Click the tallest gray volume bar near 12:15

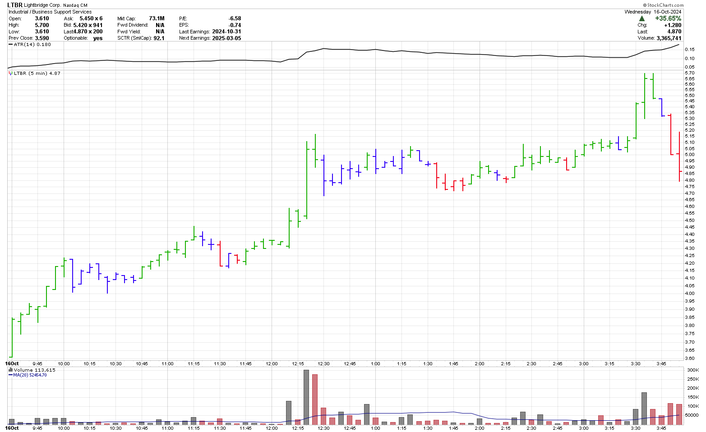point(306,397)
